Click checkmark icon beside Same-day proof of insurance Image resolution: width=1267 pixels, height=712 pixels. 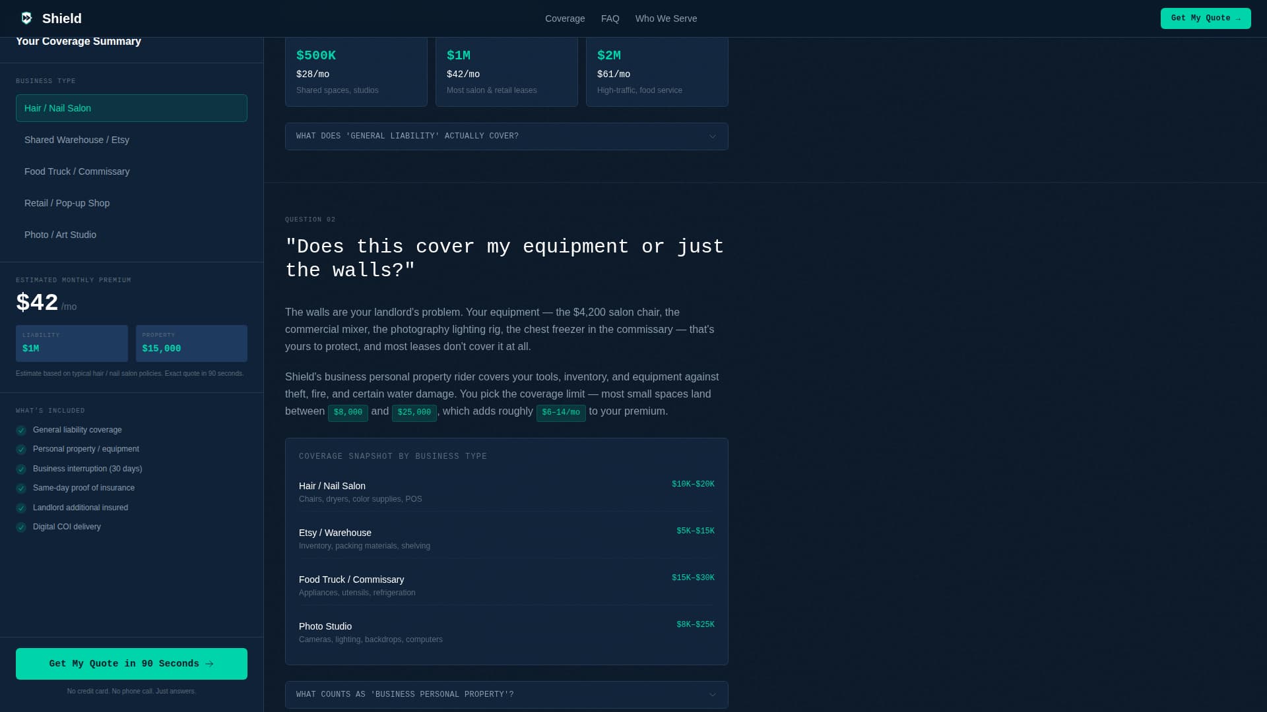click(x=21, y=489)
